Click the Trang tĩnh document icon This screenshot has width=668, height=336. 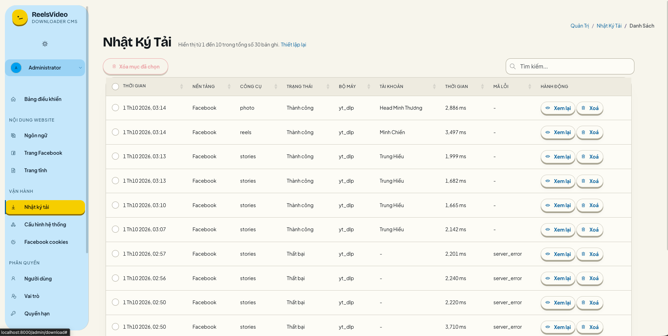(x=13, y=170)
